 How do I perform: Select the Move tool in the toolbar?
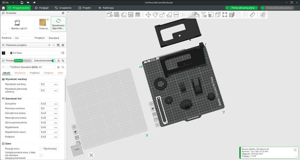click(148, 15)
